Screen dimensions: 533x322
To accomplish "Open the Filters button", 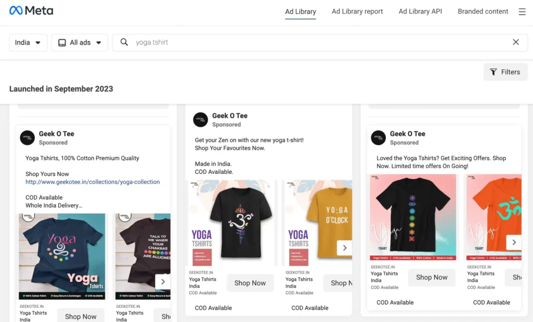I will [505, 72].
